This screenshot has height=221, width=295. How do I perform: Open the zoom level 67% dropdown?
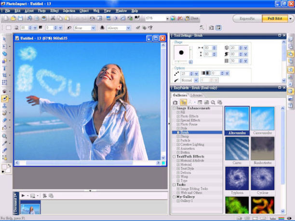[x=167, y=18]
